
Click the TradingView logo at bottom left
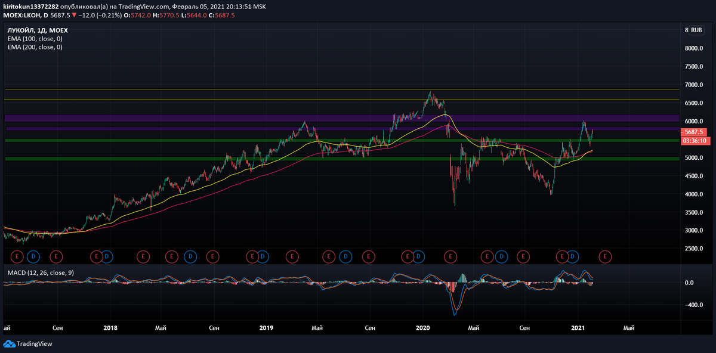tap(27, 343)
